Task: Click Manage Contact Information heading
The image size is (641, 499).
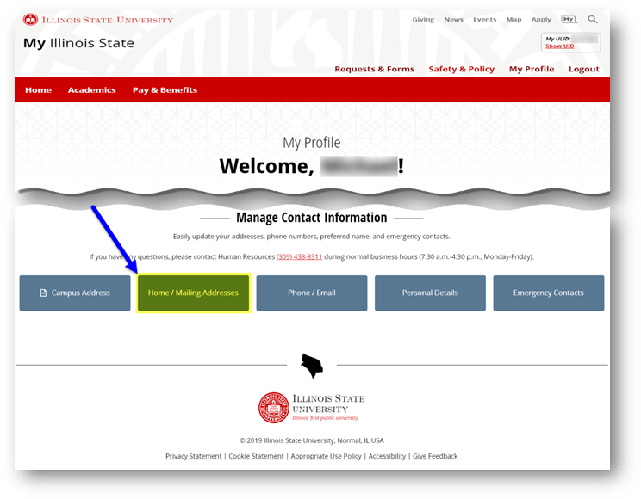Action: (312, 218)
